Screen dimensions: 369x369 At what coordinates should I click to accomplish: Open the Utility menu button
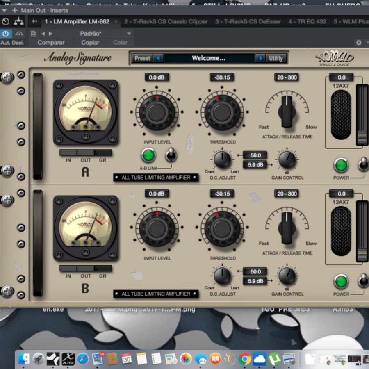tap(276, 58)
